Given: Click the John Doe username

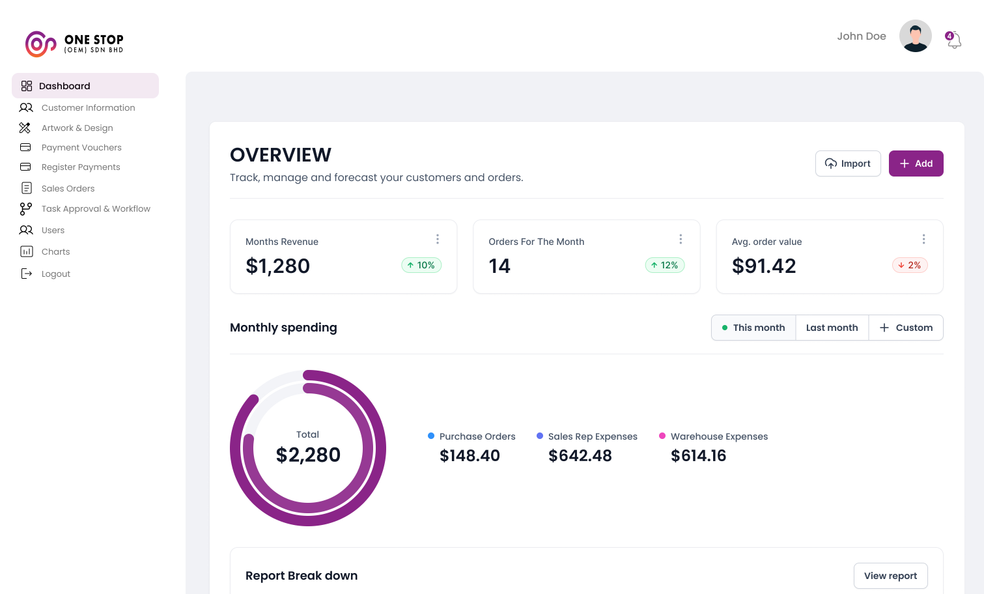Looking at the screenshot, I should pos(862,36).
